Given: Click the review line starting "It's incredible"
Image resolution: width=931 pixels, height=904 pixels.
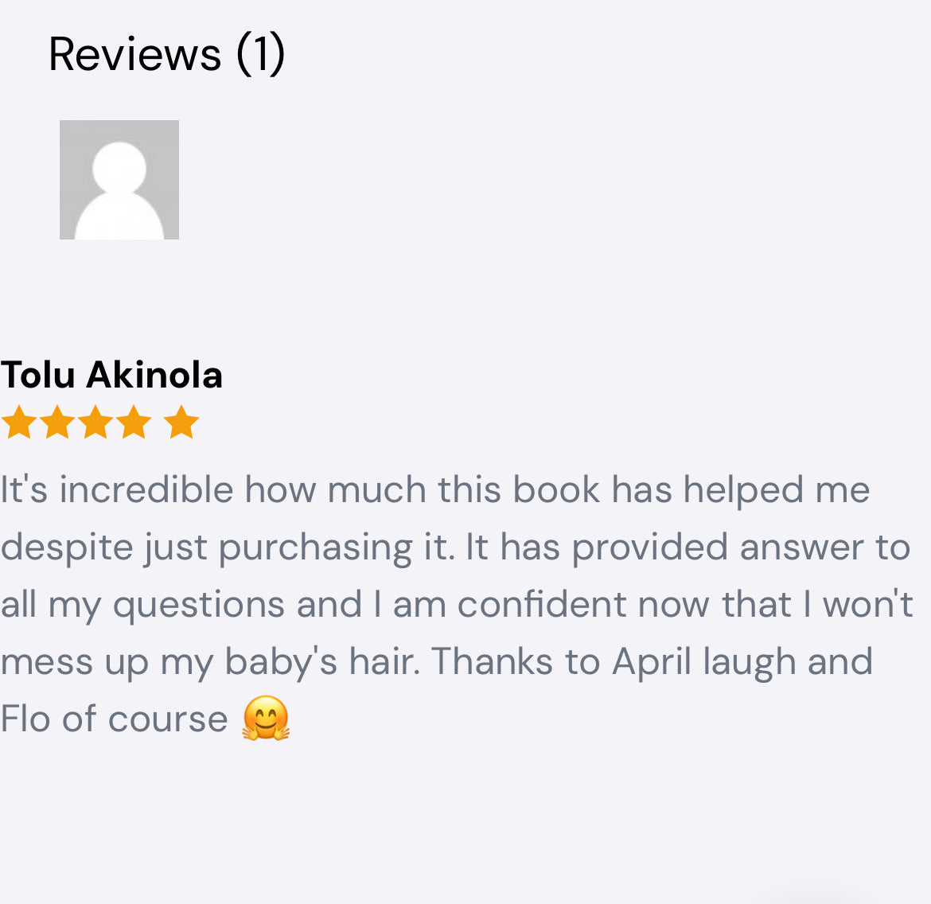Looking at the screenshot, I should 434,489.
